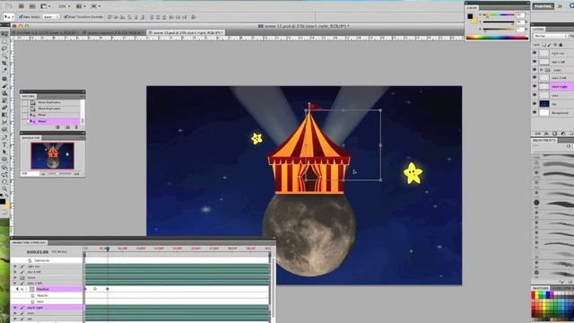This screenshot has height=323, width=574.
Task: Open the 25% zoom level dropdown
Action: coord(64,6)
